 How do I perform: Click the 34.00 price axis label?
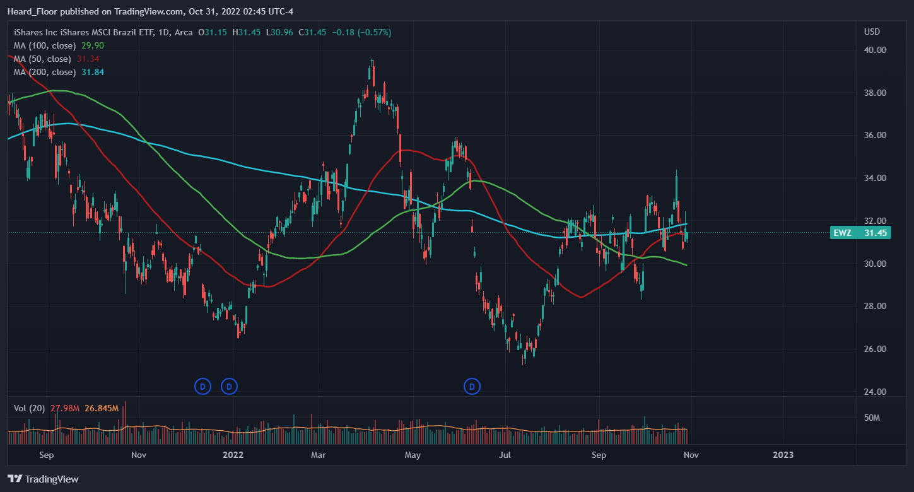click(x=875, y=178)
